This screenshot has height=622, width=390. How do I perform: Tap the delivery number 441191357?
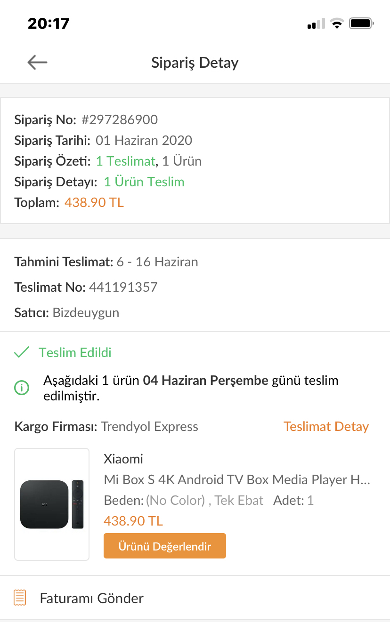click(x=123, y=287)
